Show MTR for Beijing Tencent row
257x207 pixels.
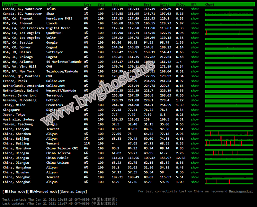pos(195,143)
